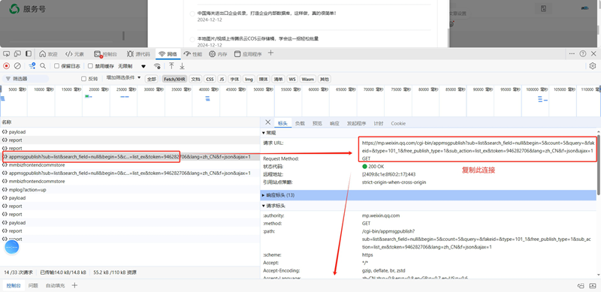The image size is (601, 292).
Task: Click the export HAR download arrow
Action: [x=183, y=66]
